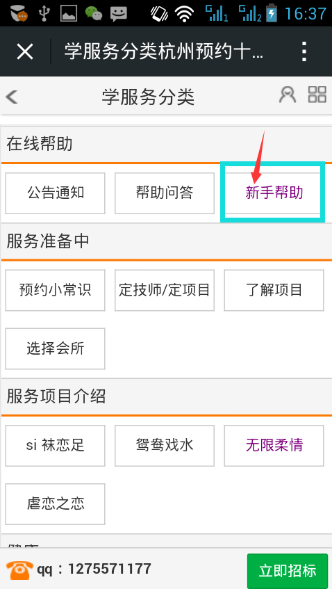Open 预约小常识 category

click(x=55, y=291)
